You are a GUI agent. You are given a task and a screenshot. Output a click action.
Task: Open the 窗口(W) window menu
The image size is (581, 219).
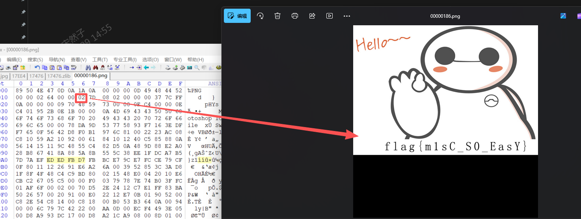(173, 60)
